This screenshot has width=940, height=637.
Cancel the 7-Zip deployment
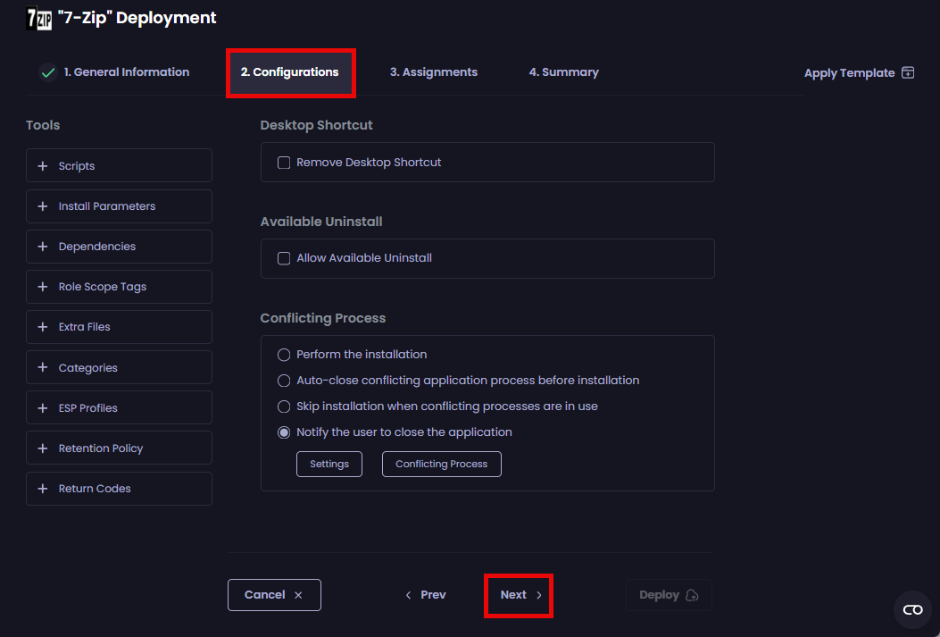274,594
